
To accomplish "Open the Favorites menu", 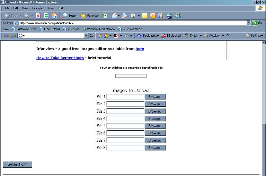I will pyautogui.click(x=38, y=8).
